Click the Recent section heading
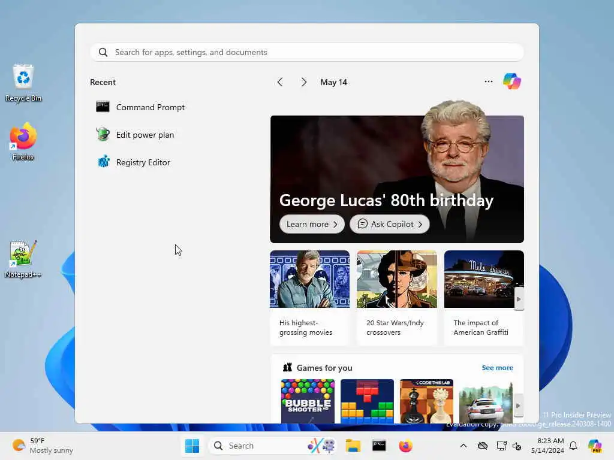The image size is (614, 460). (x=103, y=82)
